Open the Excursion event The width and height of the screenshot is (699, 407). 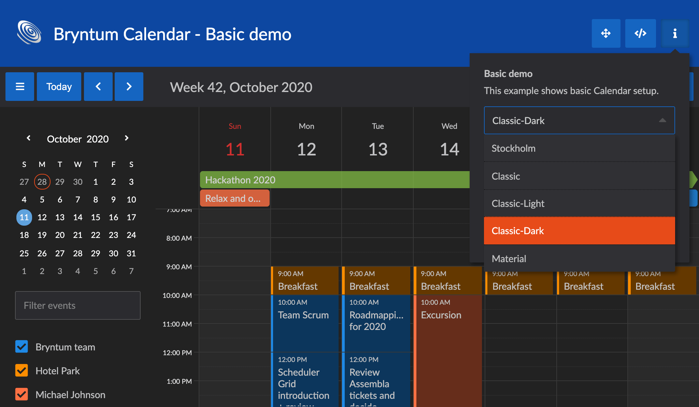pos(448,351)
